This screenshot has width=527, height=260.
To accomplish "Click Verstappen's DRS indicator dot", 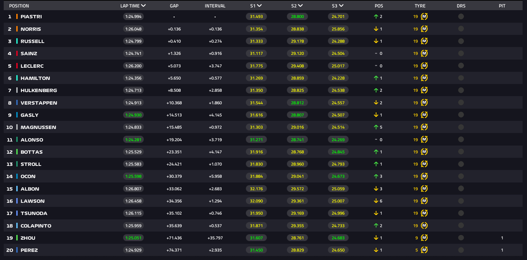I will point(461,103).
